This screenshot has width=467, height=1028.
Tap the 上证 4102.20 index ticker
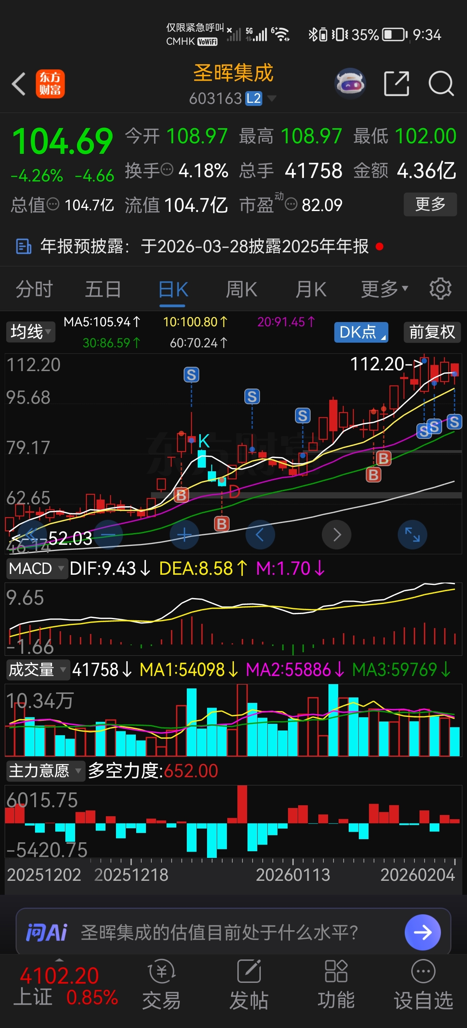pos(66,986)
